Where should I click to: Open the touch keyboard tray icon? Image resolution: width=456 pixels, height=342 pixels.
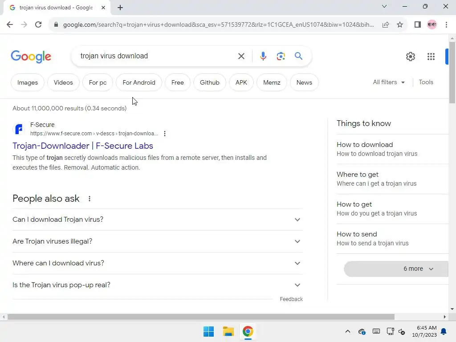point(376,331)
